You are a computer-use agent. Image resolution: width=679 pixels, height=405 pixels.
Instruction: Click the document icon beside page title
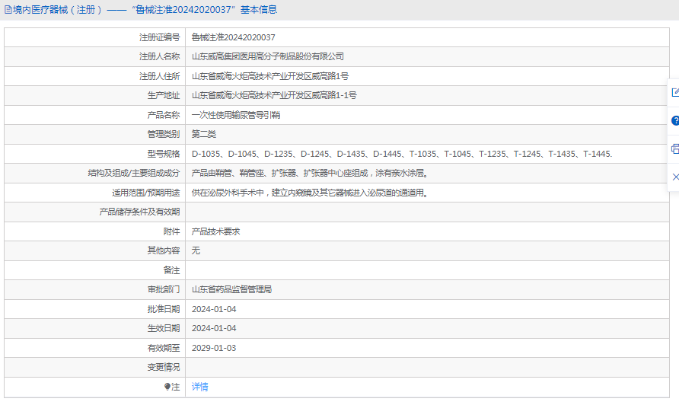8,10
